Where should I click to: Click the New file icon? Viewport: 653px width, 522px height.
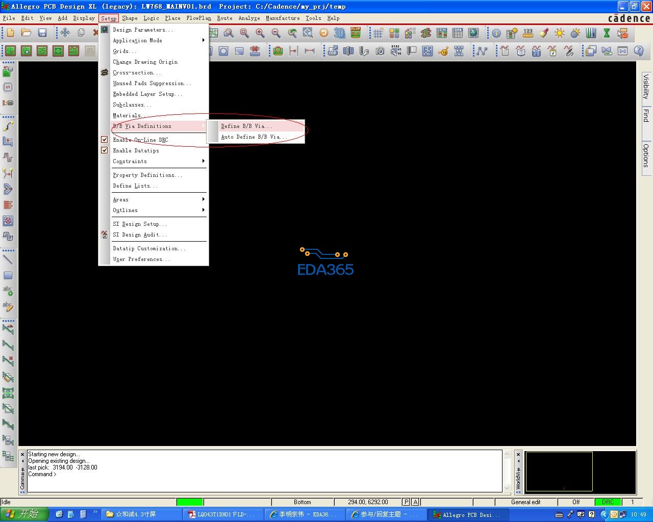tap(10, 33)
